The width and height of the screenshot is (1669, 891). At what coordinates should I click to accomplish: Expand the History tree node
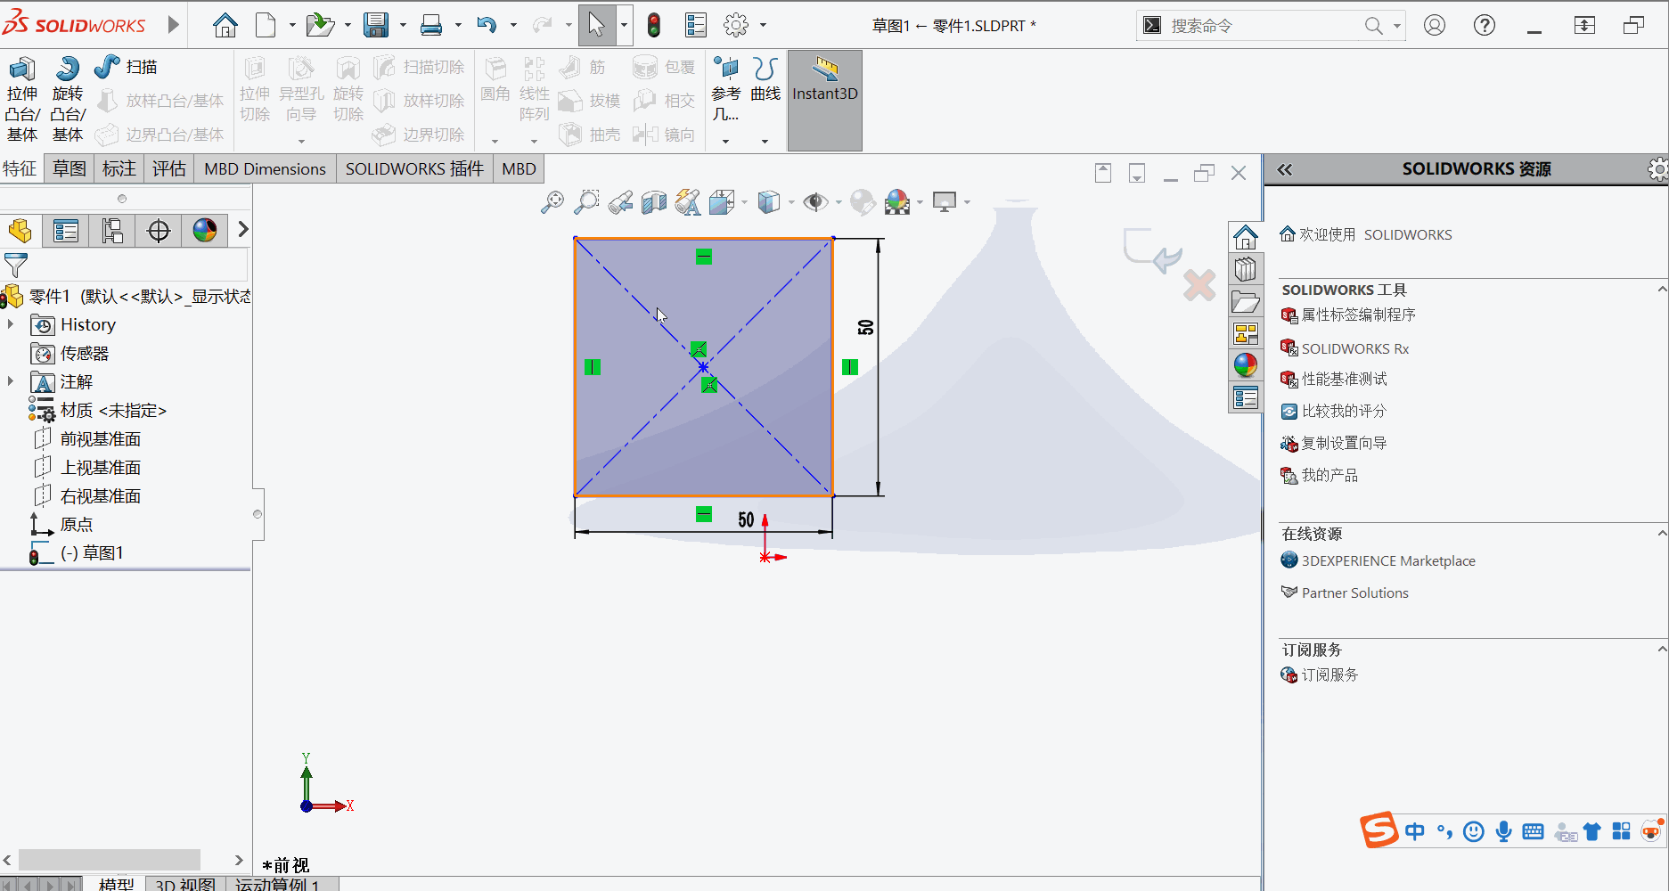[11, 324]
